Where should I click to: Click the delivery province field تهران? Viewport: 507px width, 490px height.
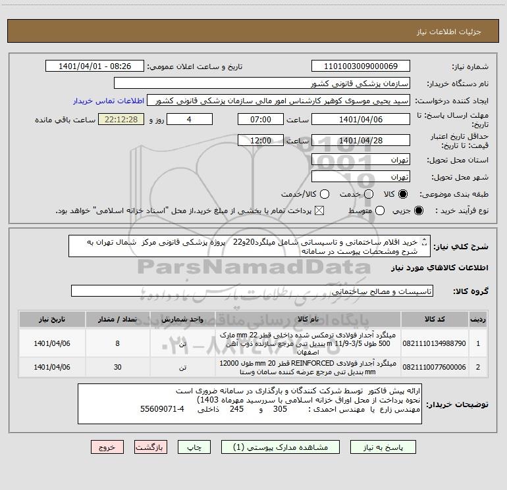pos(361,160)
